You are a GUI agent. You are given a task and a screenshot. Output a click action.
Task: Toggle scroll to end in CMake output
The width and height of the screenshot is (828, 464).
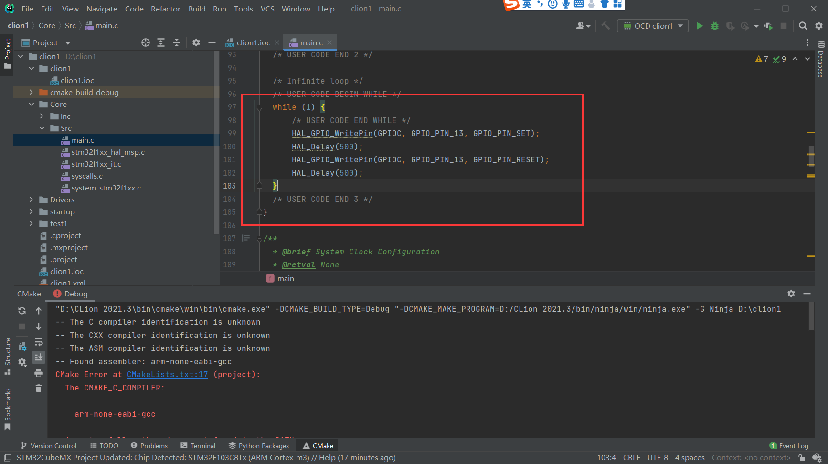[39, 357]
